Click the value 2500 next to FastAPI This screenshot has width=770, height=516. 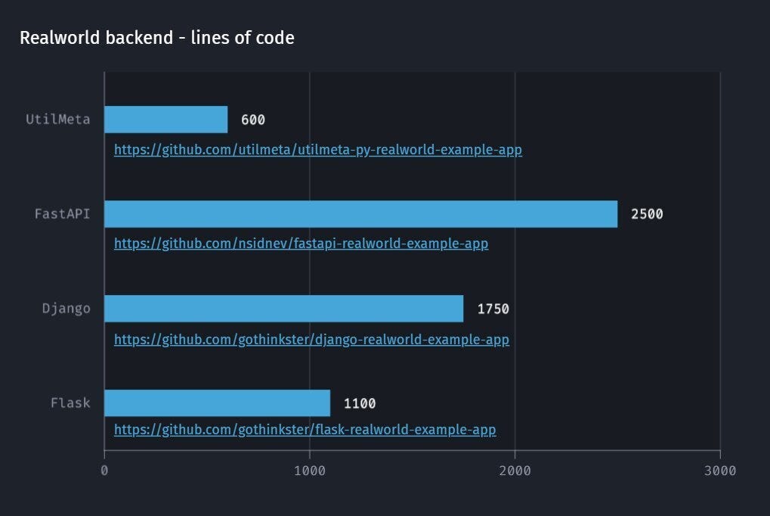pyautogui.click(x=646, y=213)
